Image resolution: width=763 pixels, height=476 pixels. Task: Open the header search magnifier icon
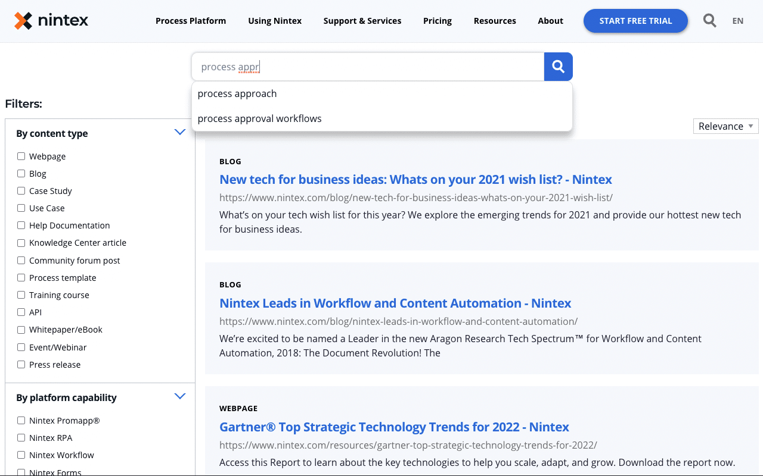point(709,21)
